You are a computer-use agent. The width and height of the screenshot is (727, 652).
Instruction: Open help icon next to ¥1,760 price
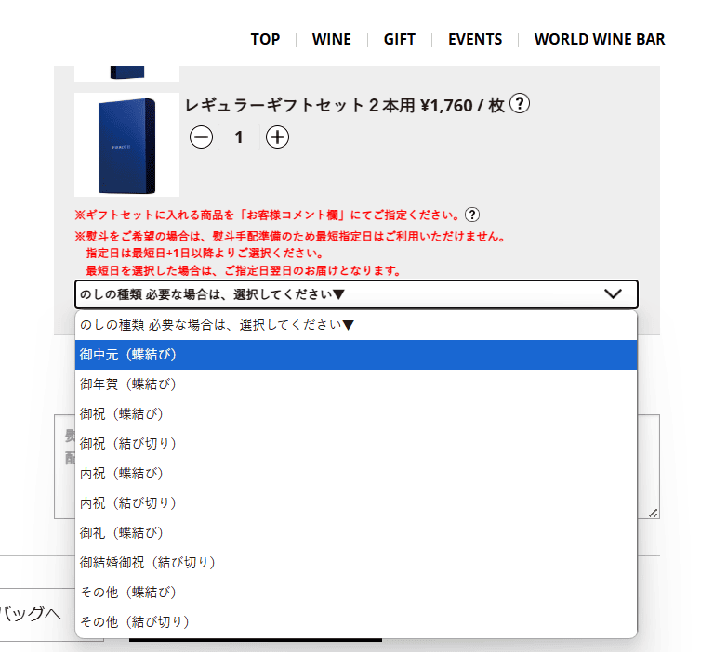point(521,104)
